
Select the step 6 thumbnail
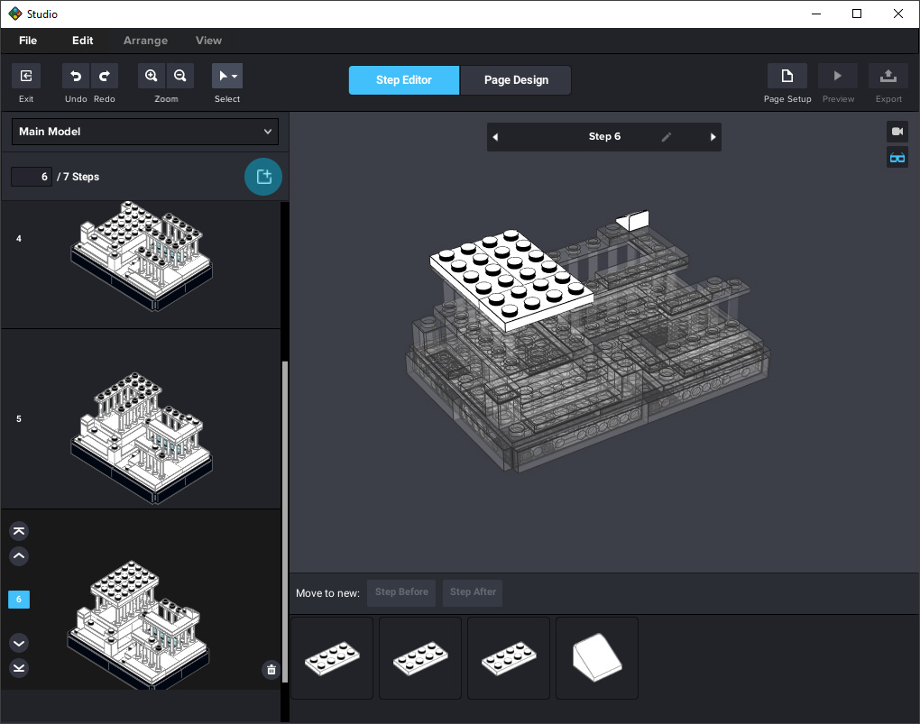[x=138, y=624]
